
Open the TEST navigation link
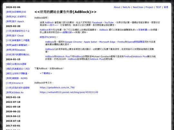158,7
